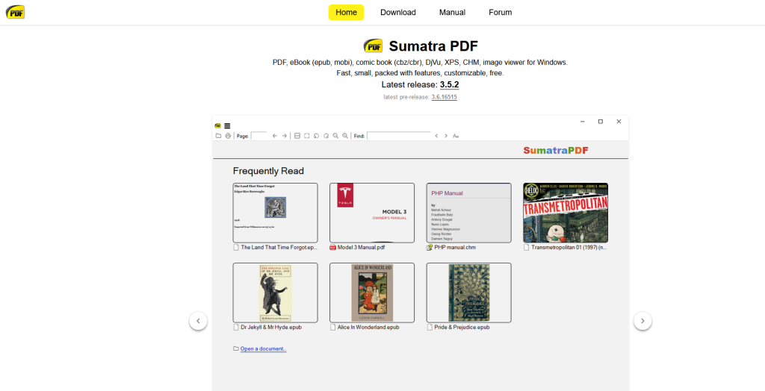Close the SumatraPDF window
This screenshot has width=765, height=391.
[619, 122]
